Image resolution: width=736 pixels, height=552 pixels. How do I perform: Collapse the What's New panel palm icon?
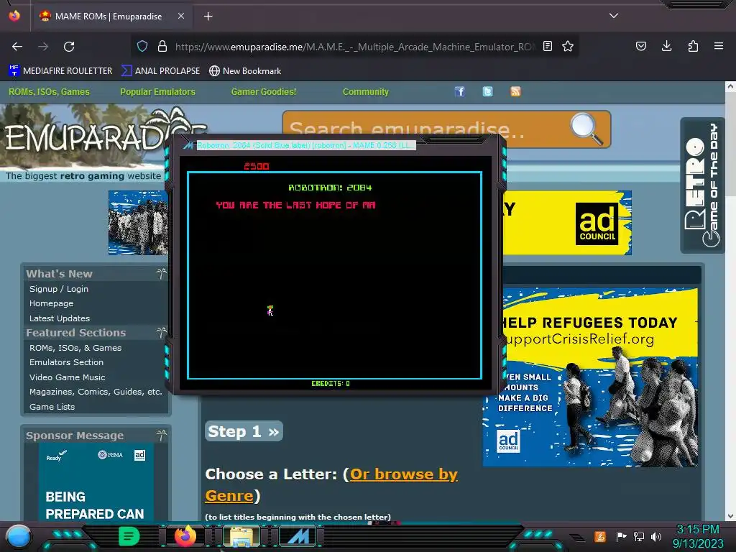coord(161,273)
